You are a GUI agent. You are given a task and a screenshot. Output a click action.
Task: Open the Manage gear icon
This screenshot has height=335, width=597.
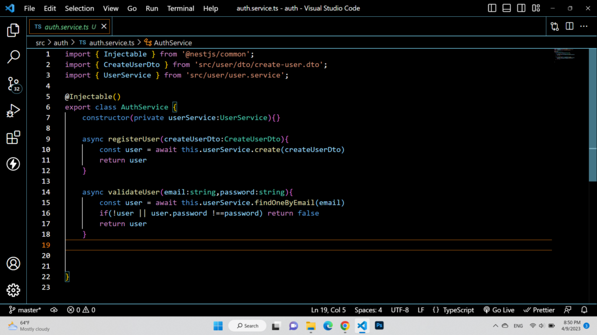tap(13, 290)
